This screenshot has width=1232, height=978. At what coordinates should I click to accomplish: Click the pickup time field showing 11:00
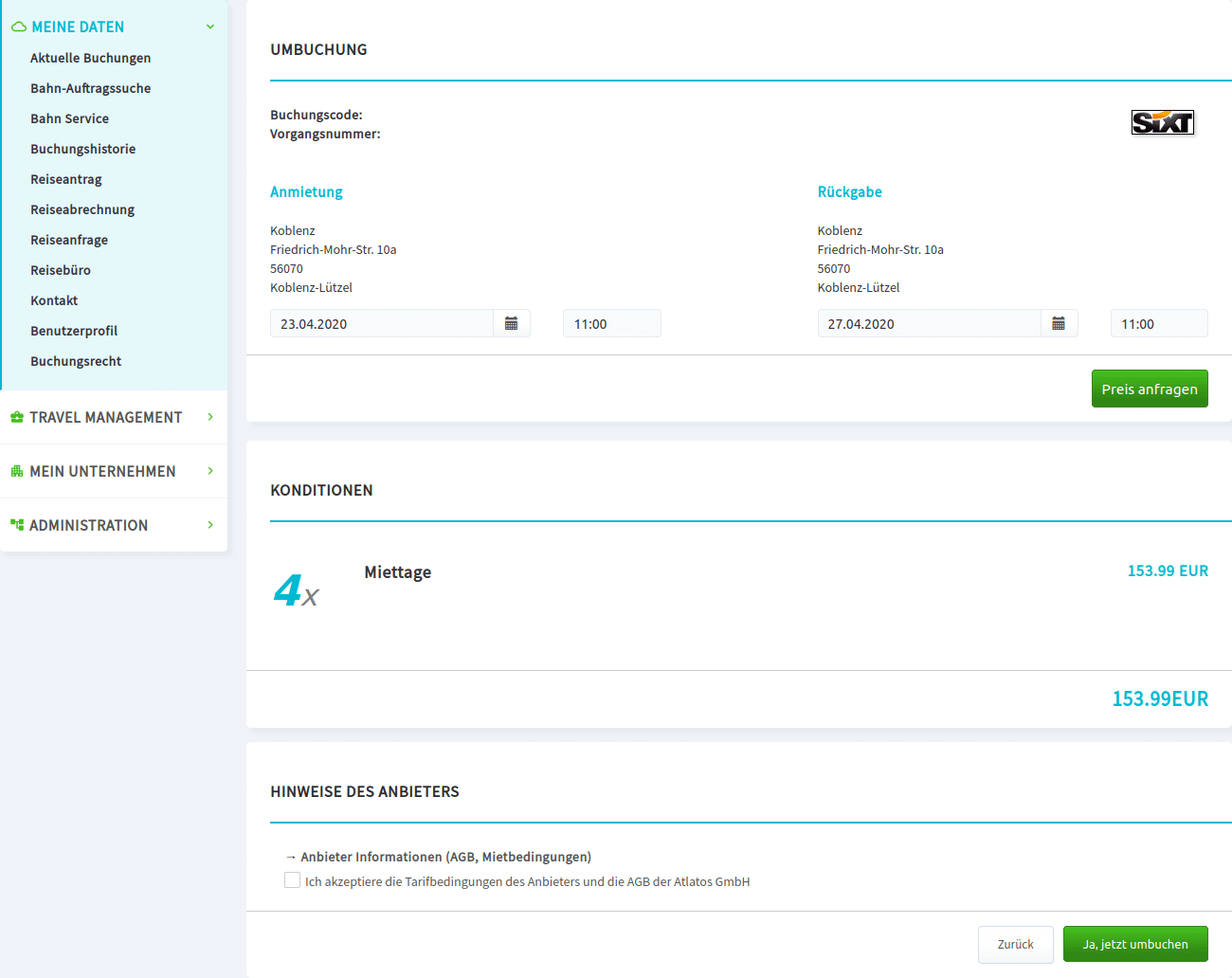click(611, 324)
